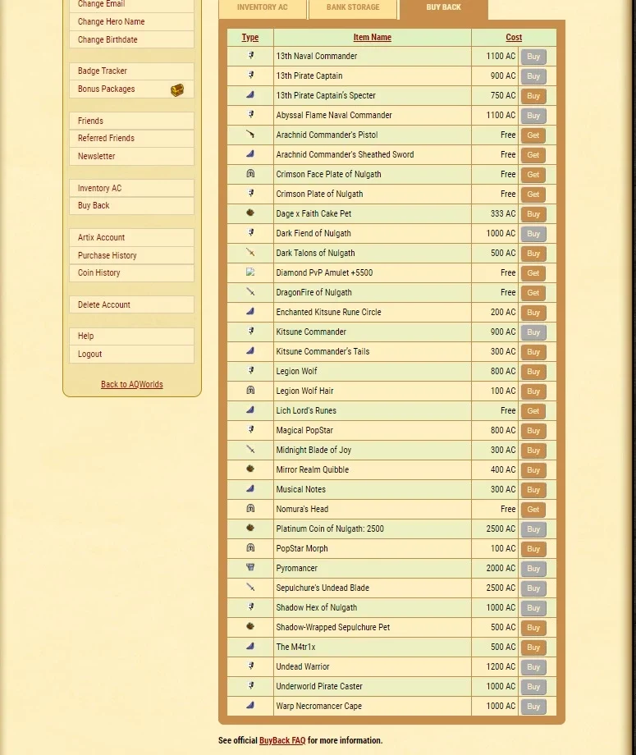Click the cape icon for Enchanted Kitsune Rune Circle
The image size is (636, 755).
tap(250, 312)
